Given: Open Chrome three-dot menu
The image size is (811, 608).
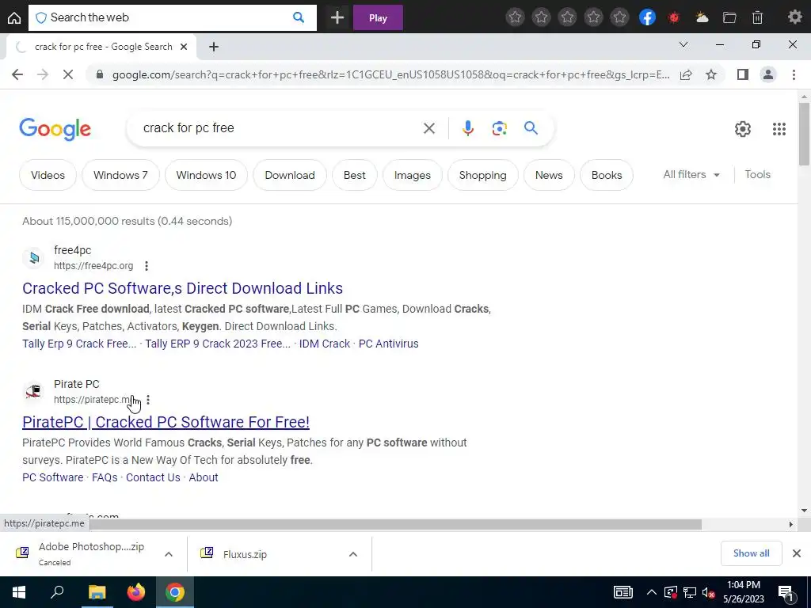Looking at the screenshot, I should pyautogui.click(x=794, y=74).
